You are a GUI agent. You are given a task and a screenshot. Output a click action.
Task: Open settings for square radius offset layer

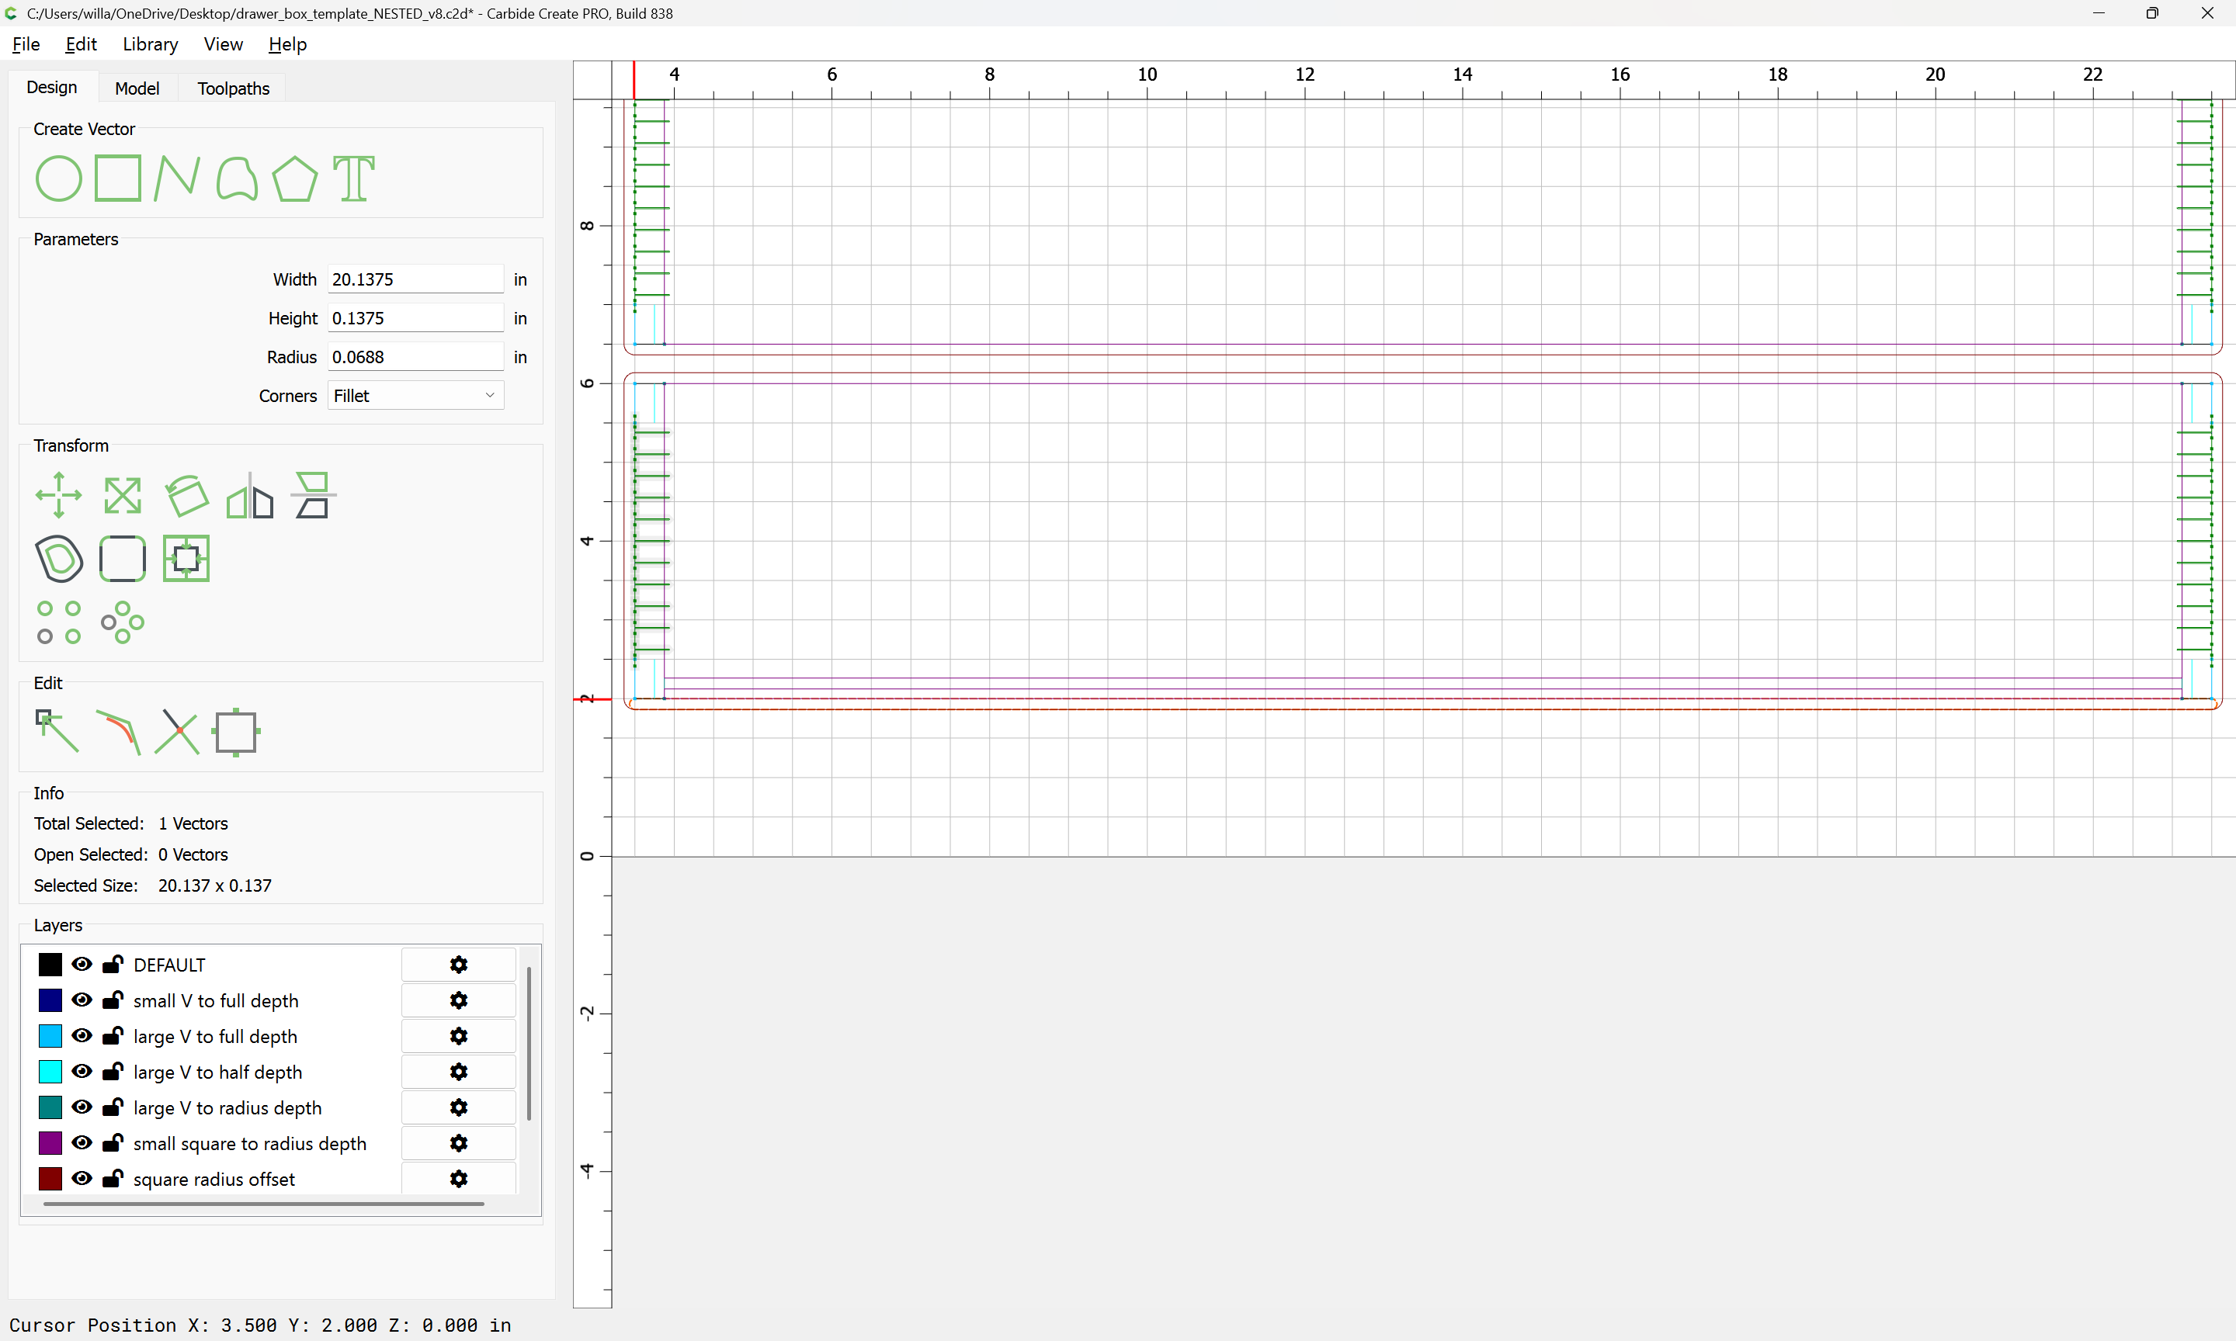pyautogui.click(x=458, y=1180)
